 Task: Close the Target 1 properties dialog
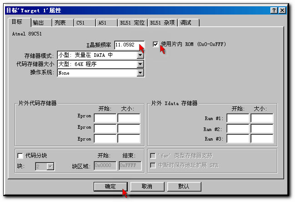tap(282, 10)
